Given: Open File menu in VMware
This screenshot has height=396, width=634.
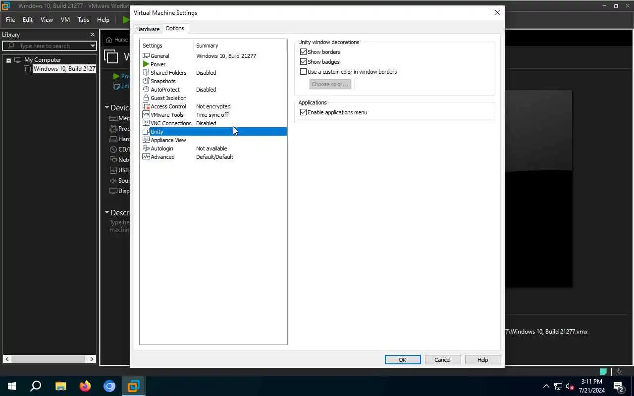Looking at the screenshot, I should pos(10,20).
